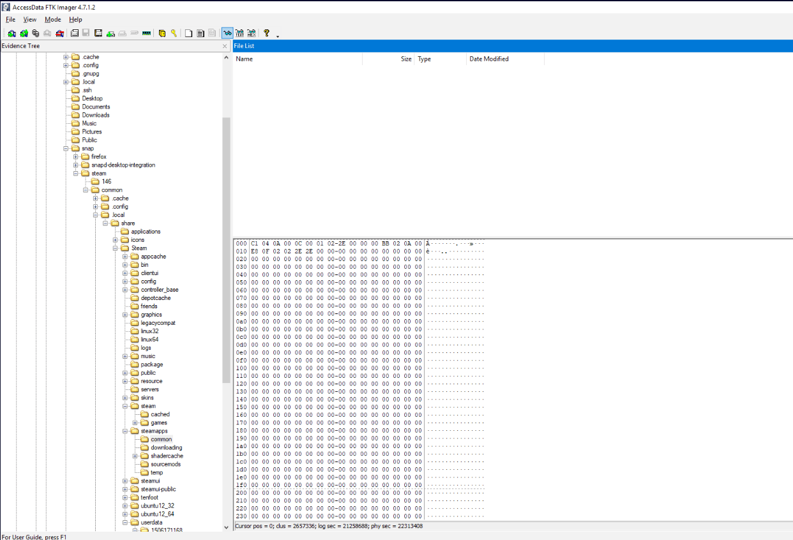793x540 pixels.
Task: Close the Evidence Tree pane
Action: [x=225, y=46]
